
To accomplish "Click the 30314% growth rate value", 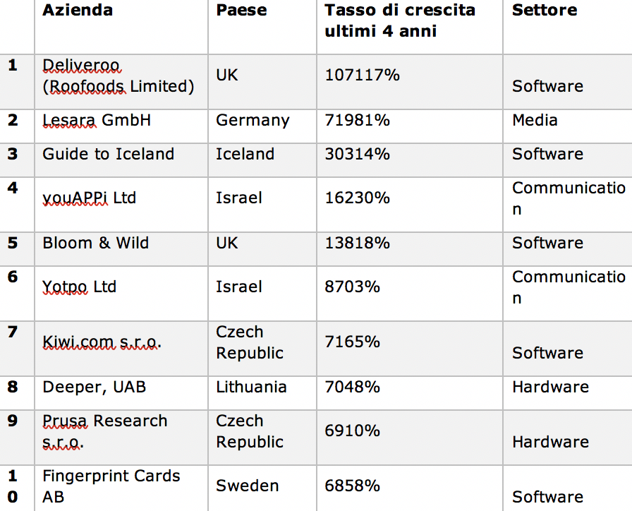I will 357,155.
